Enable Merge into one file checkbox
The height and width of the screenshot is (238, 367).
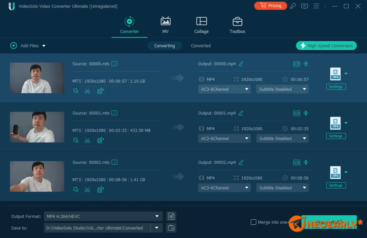253,222
